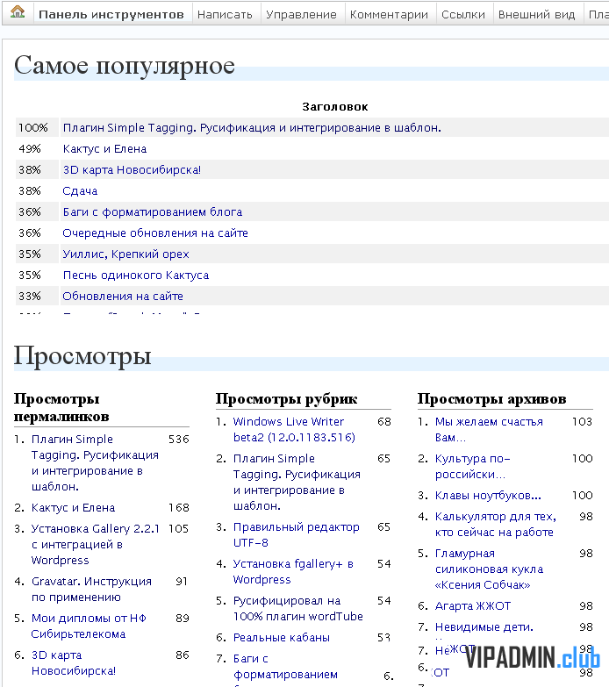Open Мы желаем счастья Вам… archive link
The image size is (609, 687).
pyautogui.click(x=489, y=429)
